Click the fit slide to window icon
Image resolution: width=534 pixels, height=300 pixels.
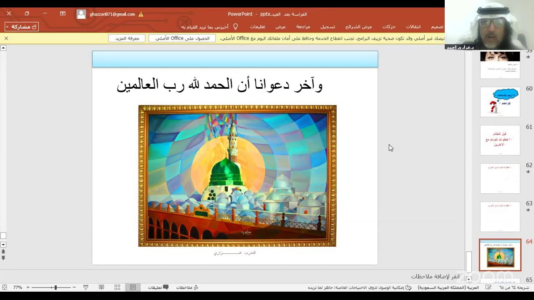[5, 287]
